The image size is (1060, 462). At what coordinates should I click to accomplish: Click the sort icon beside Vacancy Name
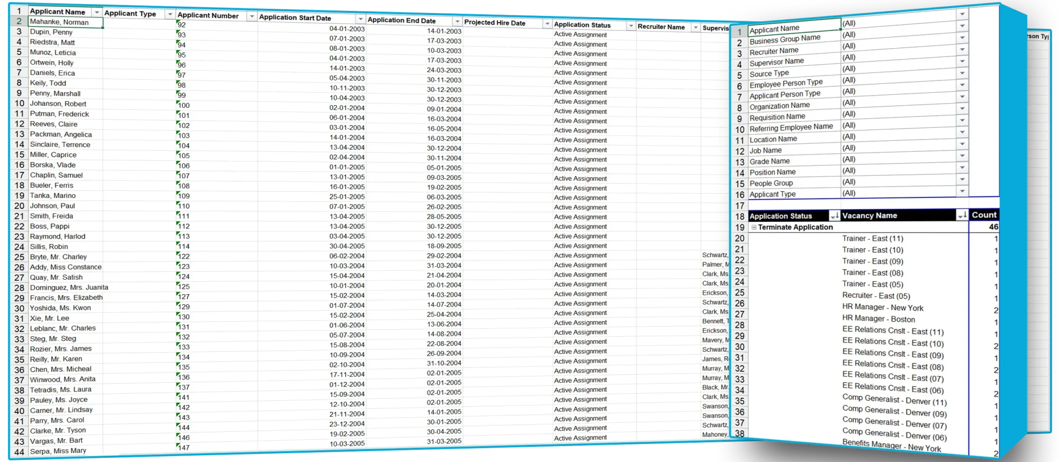coord(962,215)
